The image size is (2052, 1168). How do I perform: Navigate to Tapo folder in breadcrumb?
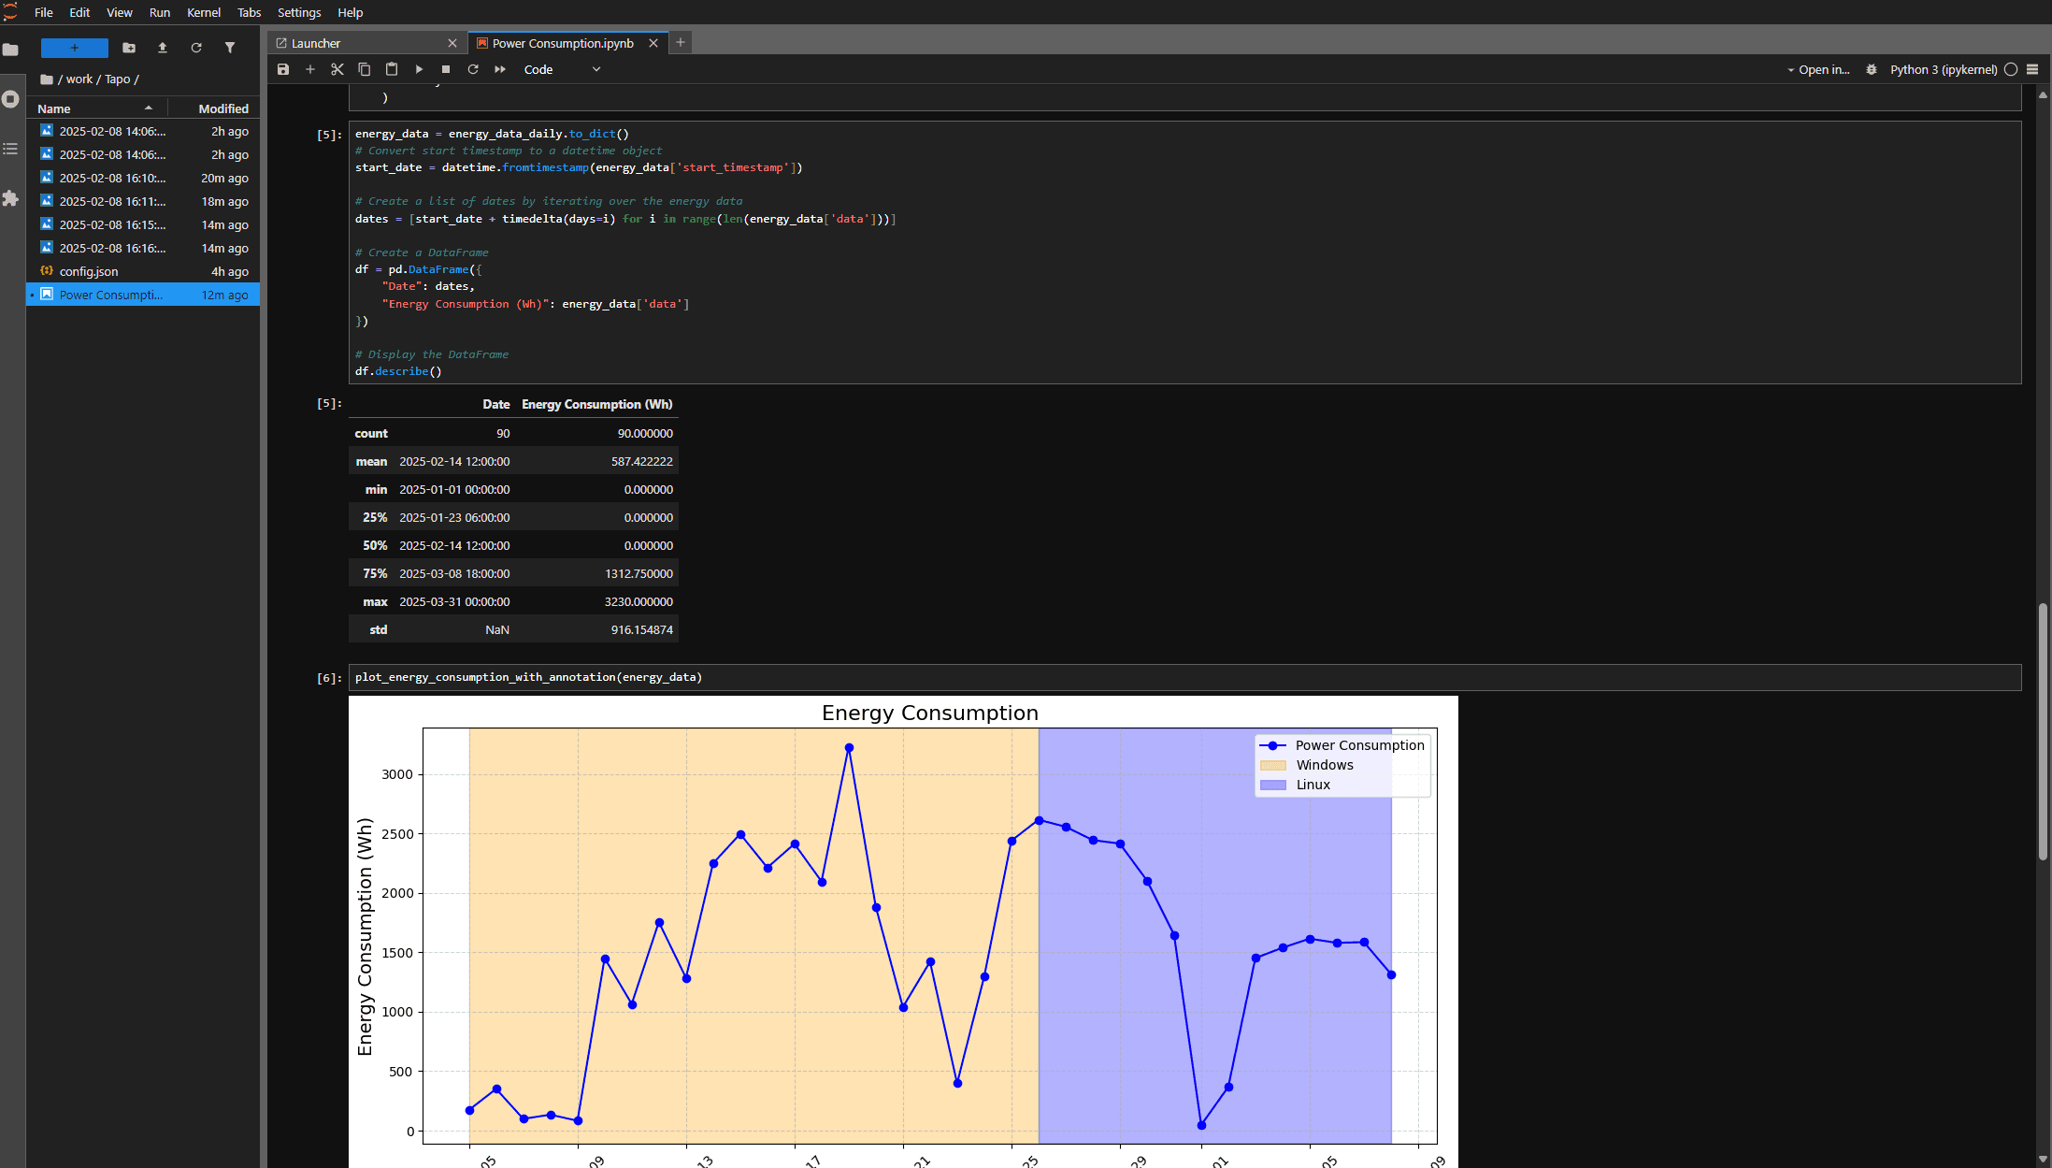point(118,79)
